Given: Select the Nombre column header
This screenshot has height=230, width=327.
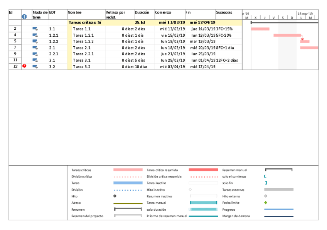Looking at the screenshot, I should [86, 14].
